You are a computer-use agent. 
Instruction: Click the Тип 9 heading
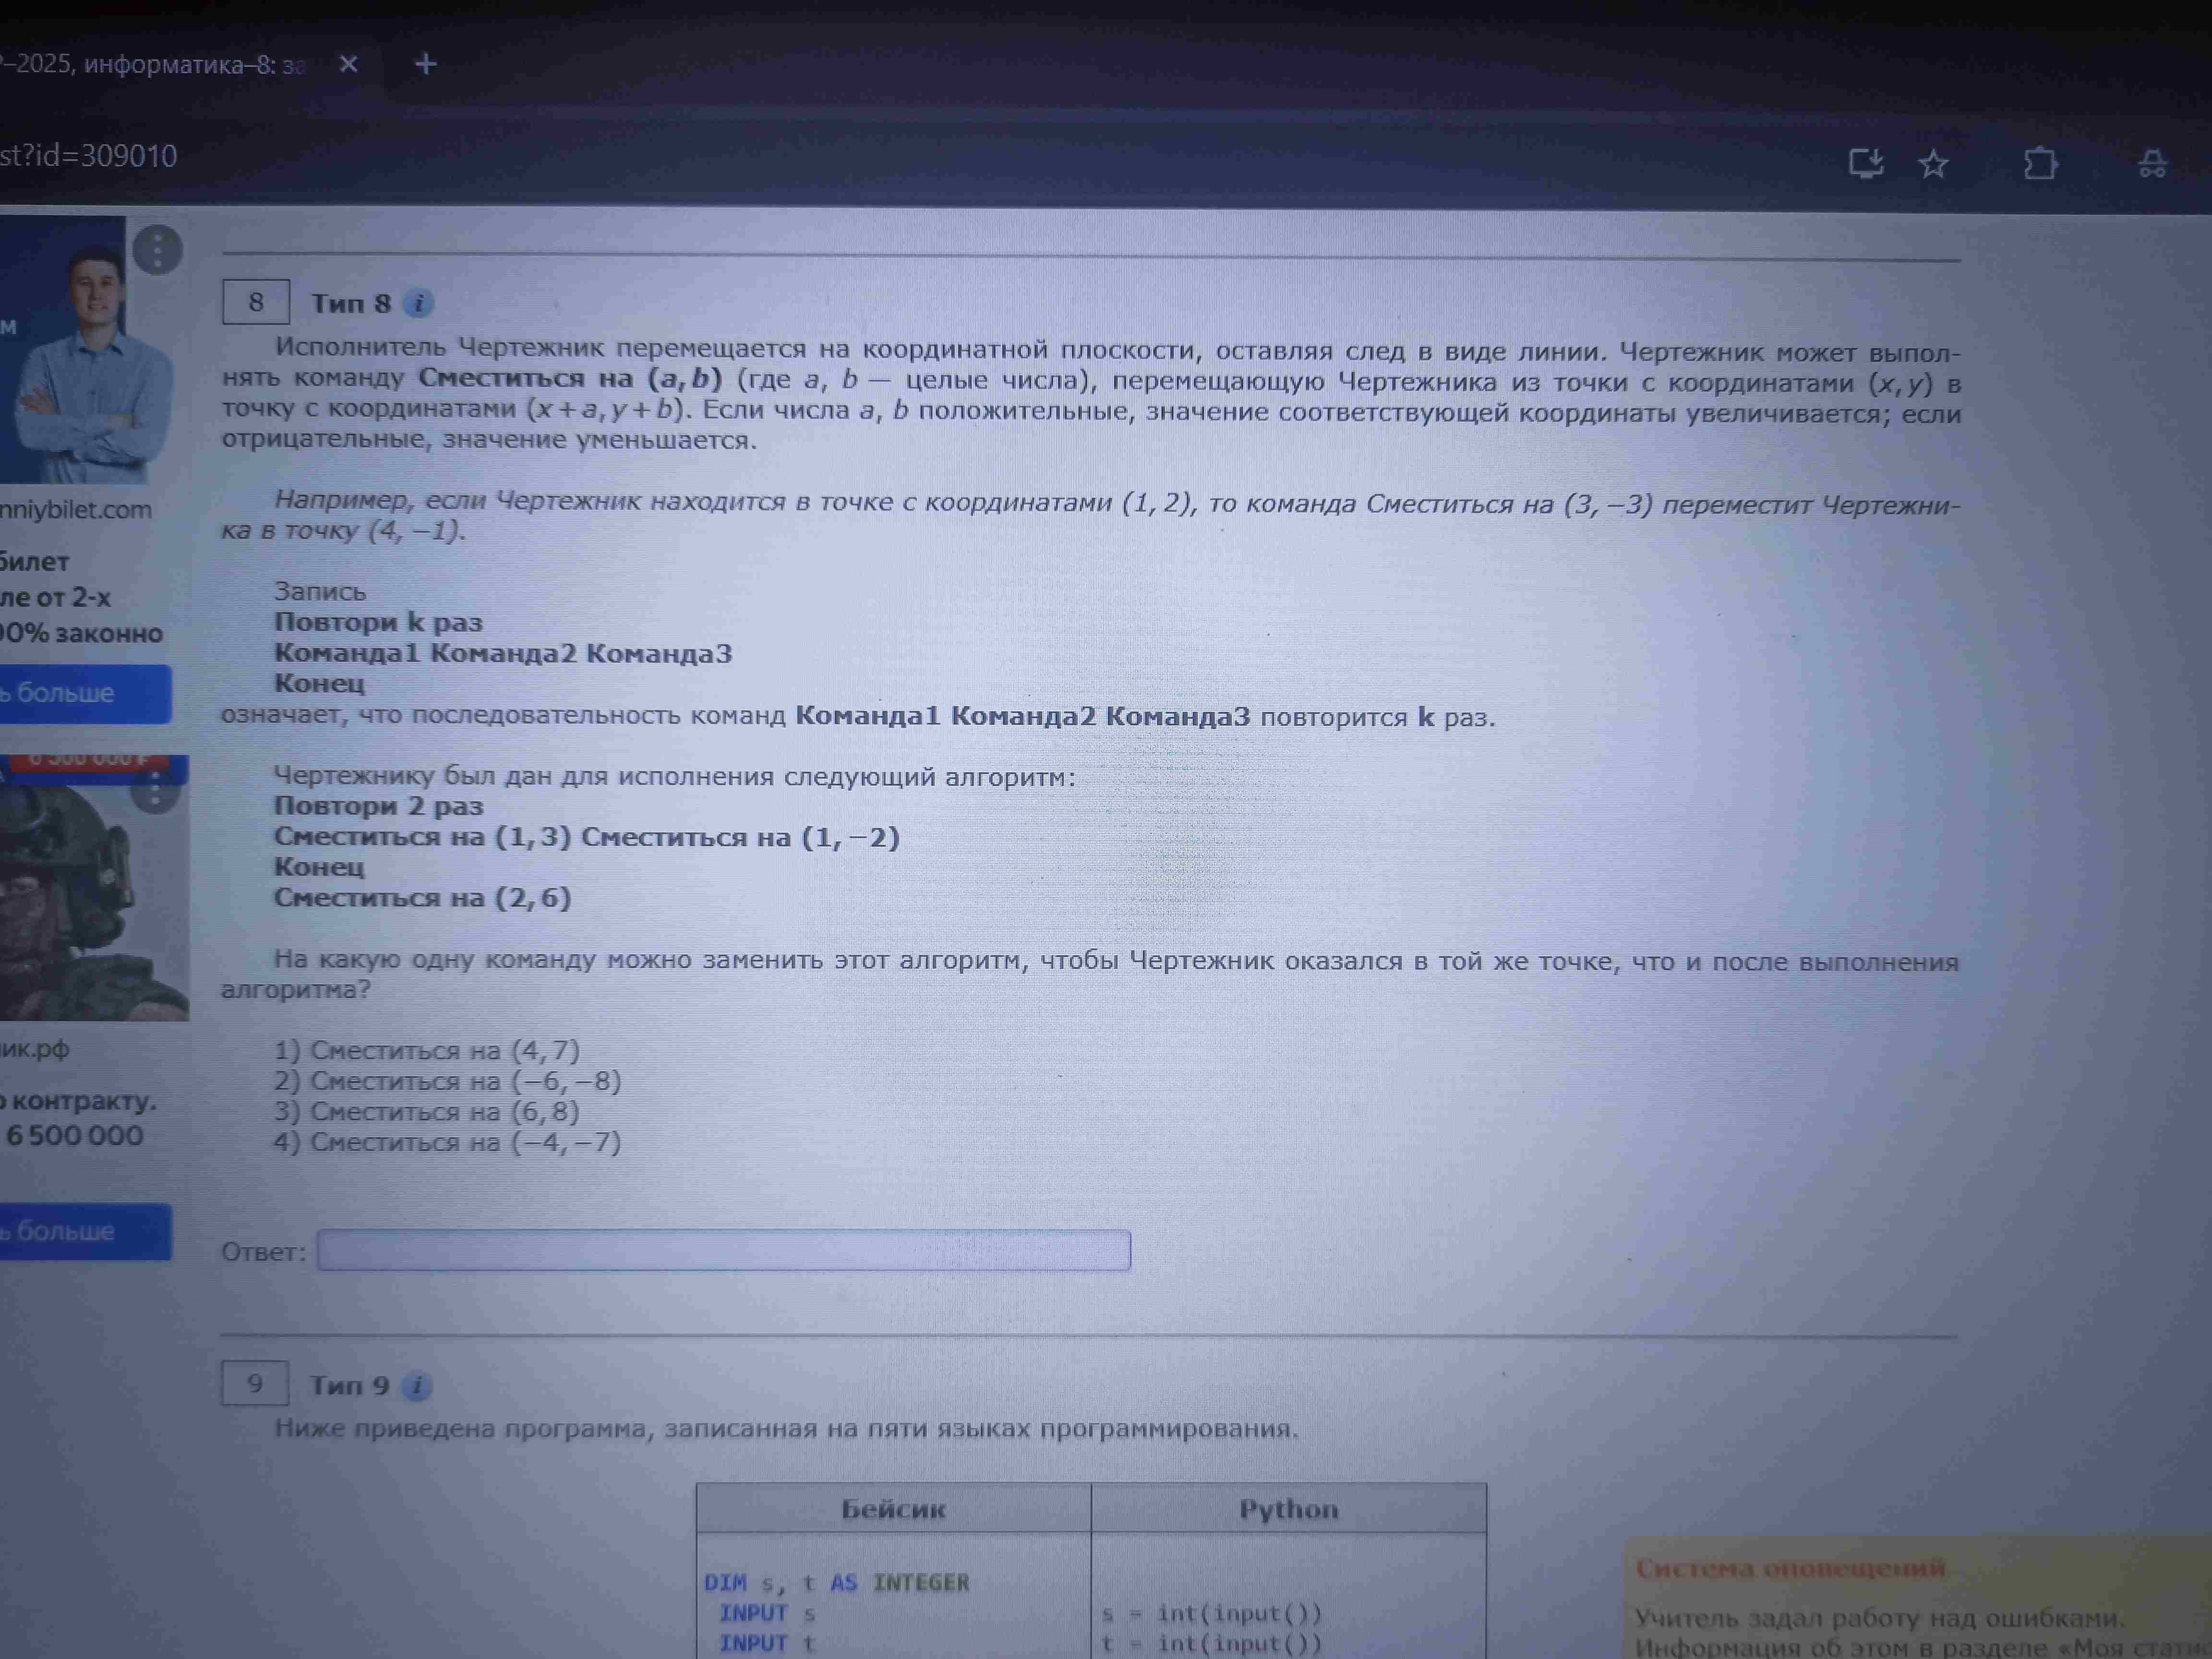click(349, 1386)
